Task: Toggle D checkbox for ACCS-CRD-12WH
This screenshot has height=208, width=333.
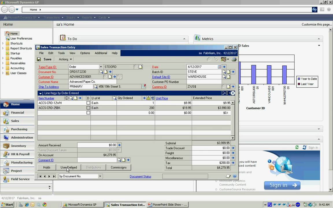Action: [88, 103]
